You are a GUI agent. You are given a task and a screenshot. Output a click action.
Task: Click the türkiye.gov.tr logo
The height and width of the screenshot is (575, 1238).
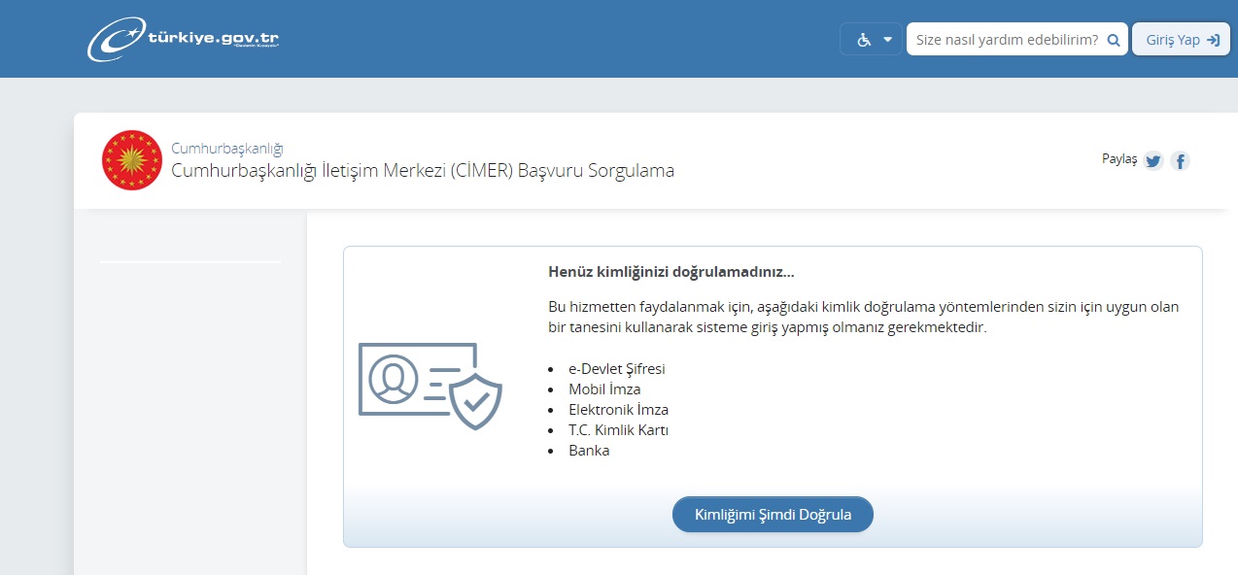pyautogui.click(x=183, y=40)
